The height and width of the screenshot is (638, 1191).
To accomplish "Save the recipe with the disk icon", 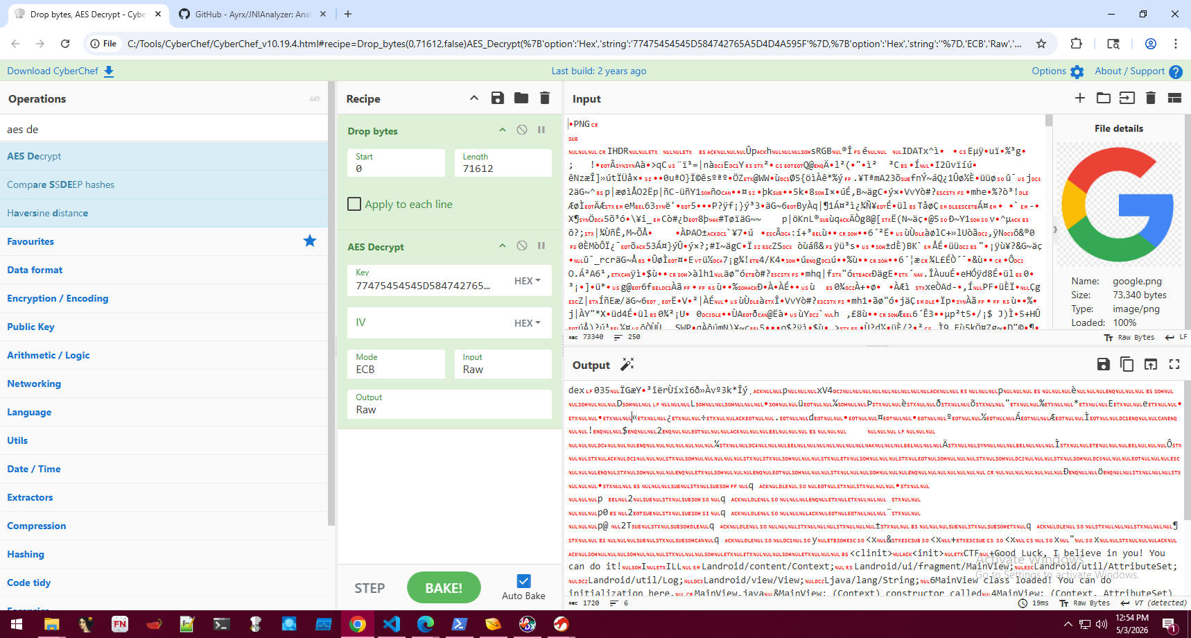I will 498,98.
